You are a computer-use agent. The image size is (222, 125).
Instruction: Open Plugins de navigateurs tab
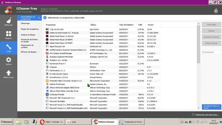click(x=29, y=29)
